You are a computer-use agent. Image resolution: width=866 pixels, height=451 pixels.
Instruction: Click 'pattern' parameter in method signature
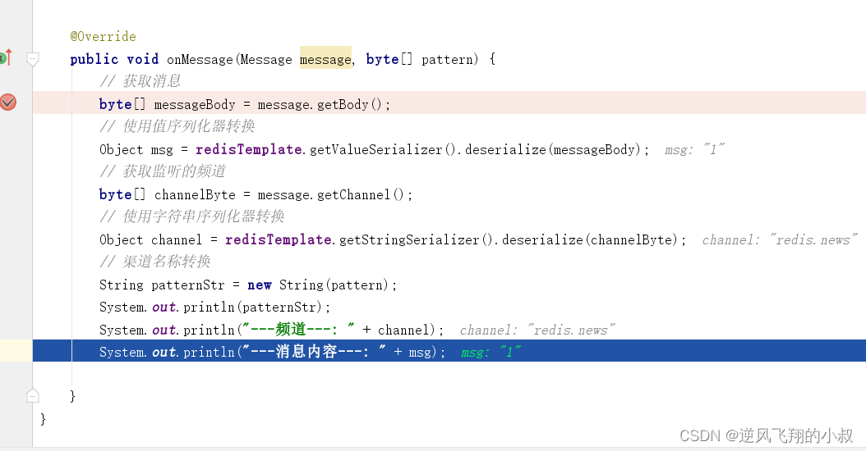(447, 60)
